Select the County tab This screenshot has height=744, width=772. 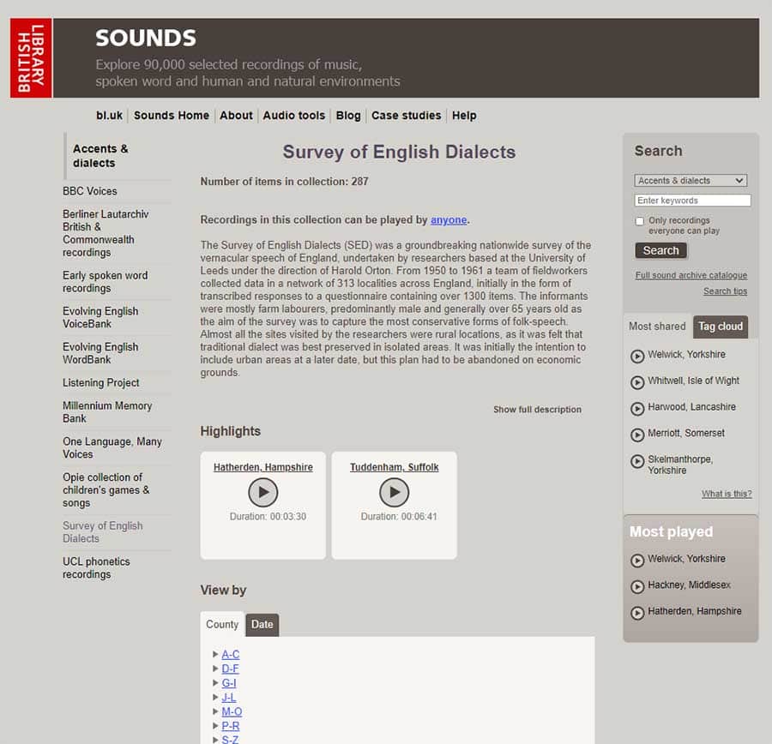click(x=222, y=624)
